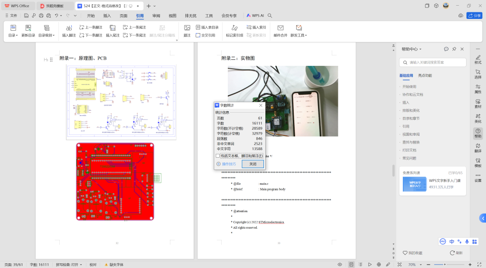The width and height of the screenshot is (486, 268).
Task: Click fit page icon beside 70% zoom
Action: click(400, 265)
